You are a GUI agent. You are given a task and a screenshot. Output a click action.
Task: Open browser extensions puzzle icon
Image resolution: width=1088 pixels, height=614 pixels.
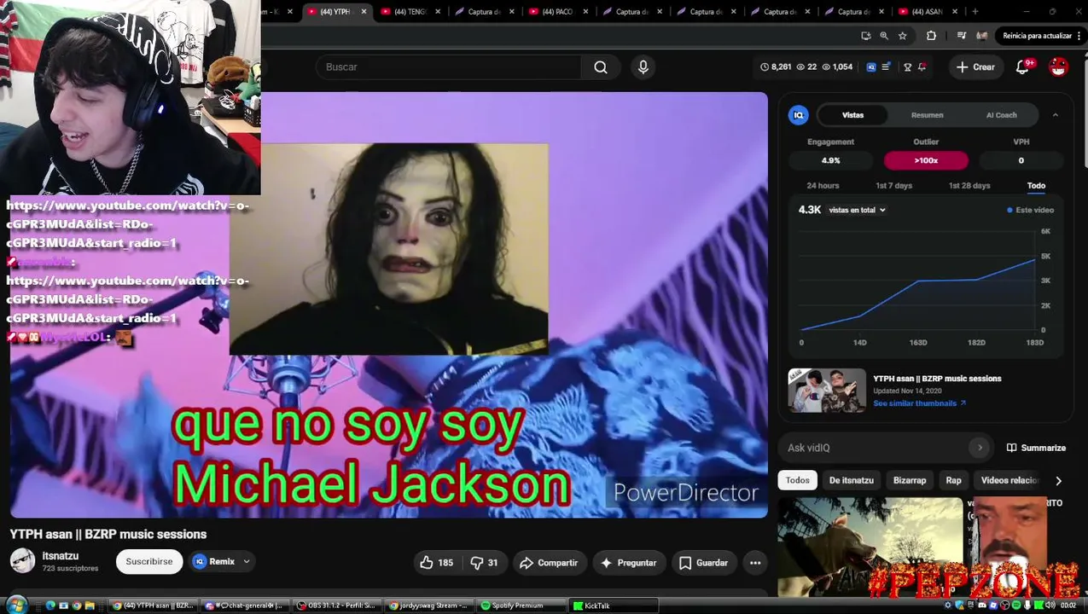pyautogui.click(x=931, y=36)
